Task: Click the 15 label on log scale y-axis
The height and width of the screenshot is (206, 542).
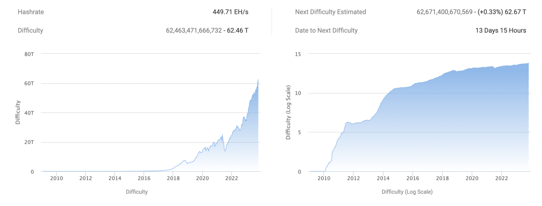Action: point(299,54)
